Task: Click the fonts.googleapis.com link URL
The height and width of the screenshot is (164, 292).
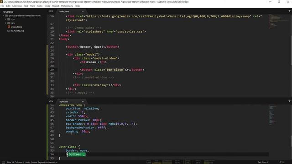Action: coord(168,16)
